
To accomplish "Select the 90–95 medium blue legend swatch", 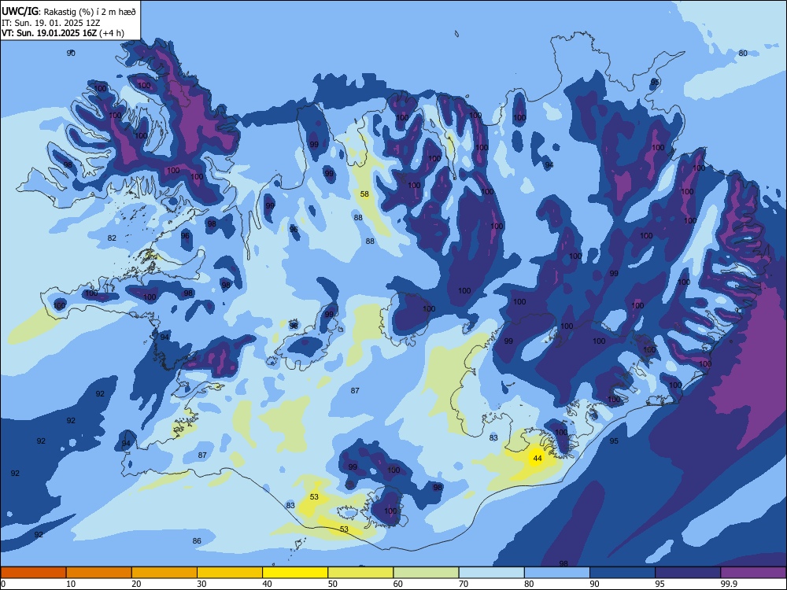I will 623,573.
